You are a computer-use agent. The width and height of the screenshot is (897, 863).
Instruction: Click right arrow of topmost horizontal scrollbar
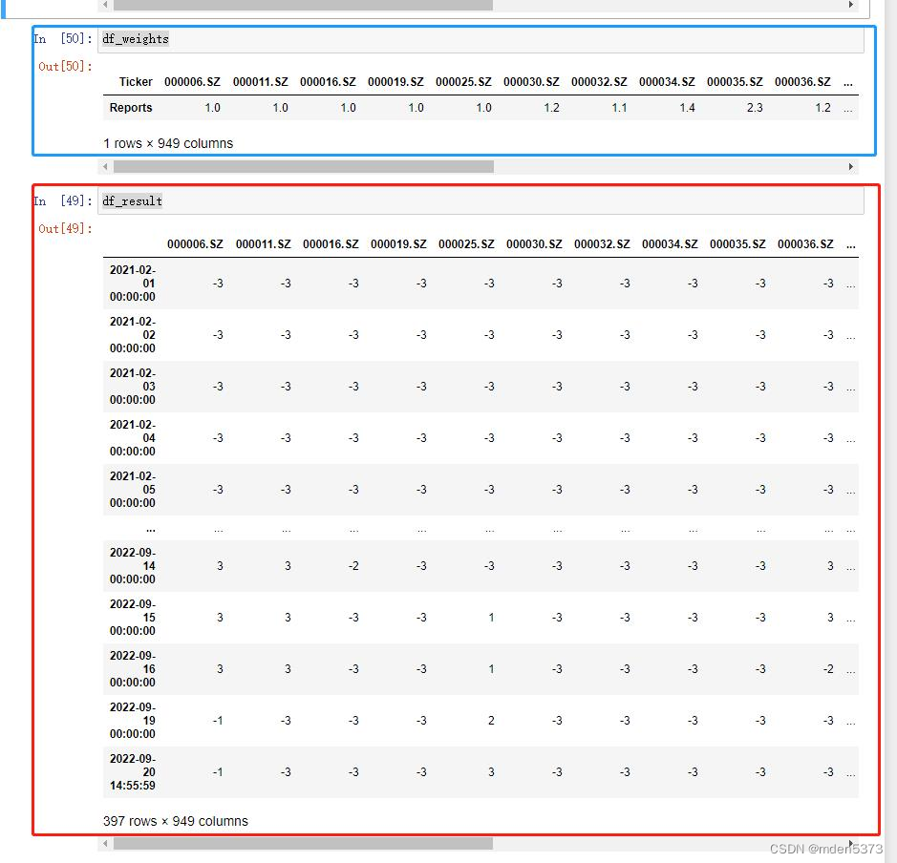pyautogui.click(x=850, y=5)
